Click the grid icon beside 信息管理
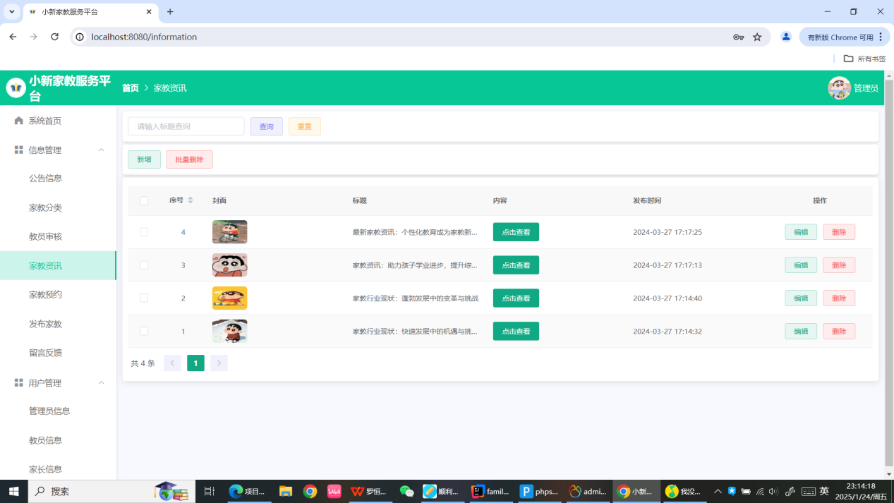 [x=19, y=150]
